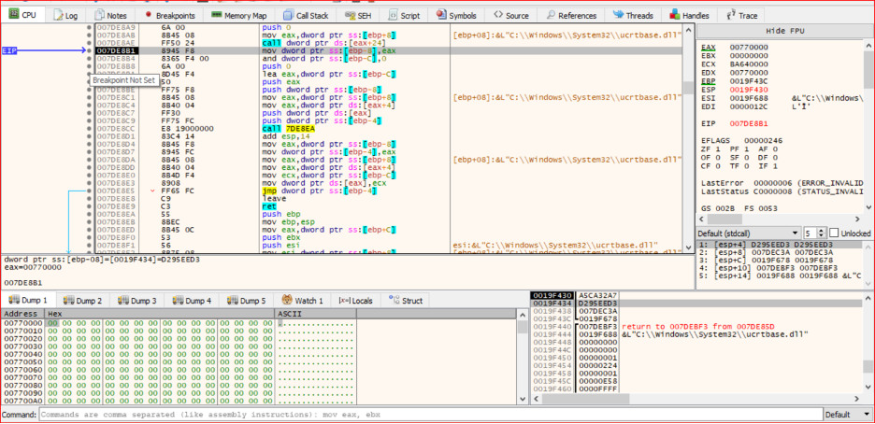Viewport: 875px width, 424px height.
Task: Open the Source tab
Action: [x=511, y=16]
